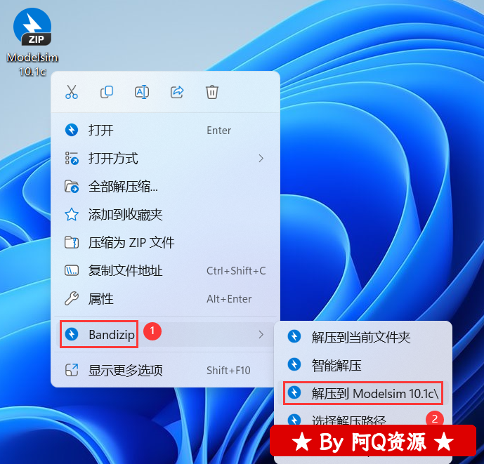The height and width of the screenshot is (464, 484).
Task: Click the blue icon beside Bandizip
Action: click(72, 334)
